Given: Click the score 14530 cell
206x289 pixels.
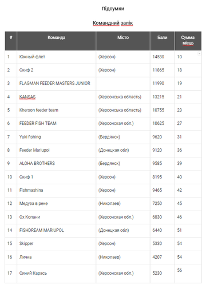Looking at the screenshot, I should (163, 57).
